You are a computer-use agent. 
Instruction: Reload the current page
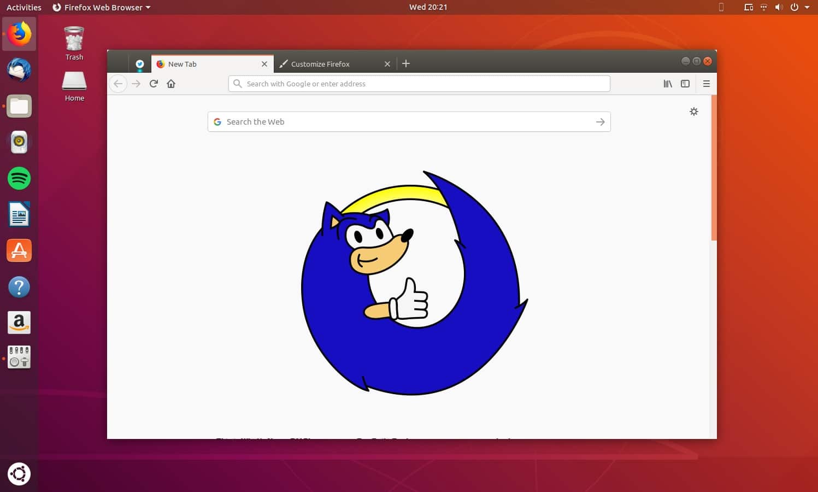154,84
